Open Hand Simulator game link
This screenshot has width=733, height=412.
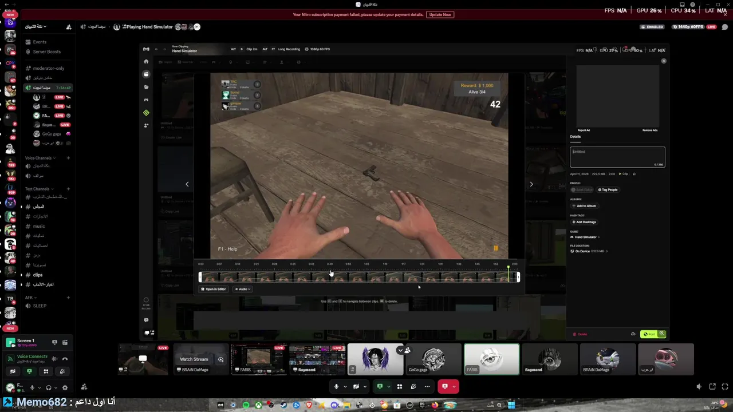[x=585, y=237]
